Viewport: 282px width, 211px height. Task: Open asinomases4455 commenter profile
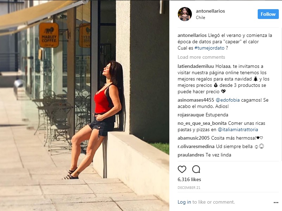point(196,100)
